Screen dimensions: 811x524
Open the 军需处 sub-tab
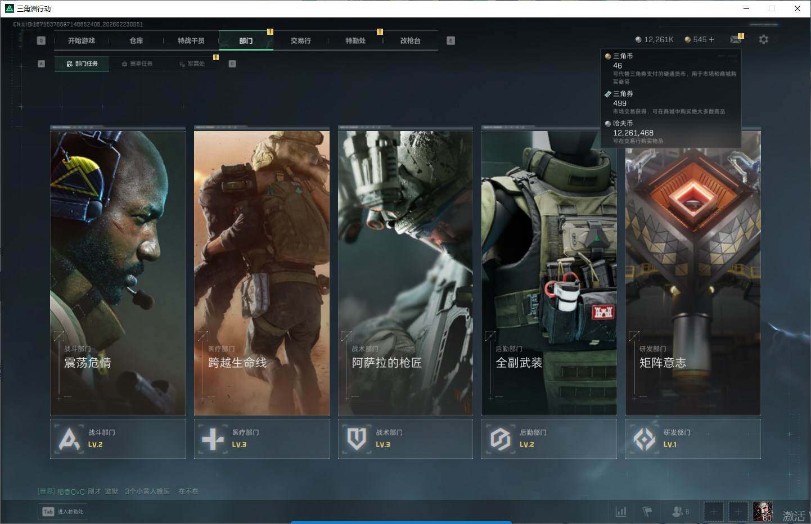point(192,64)
